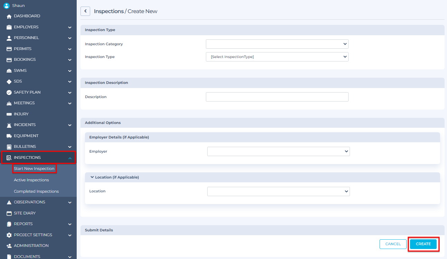Open the Select InspectionType dropdown

click(277, 57)
